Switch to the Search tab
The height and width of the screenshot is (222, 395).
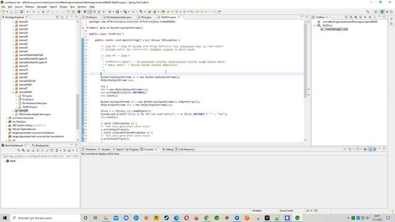[x=119, y=149]
